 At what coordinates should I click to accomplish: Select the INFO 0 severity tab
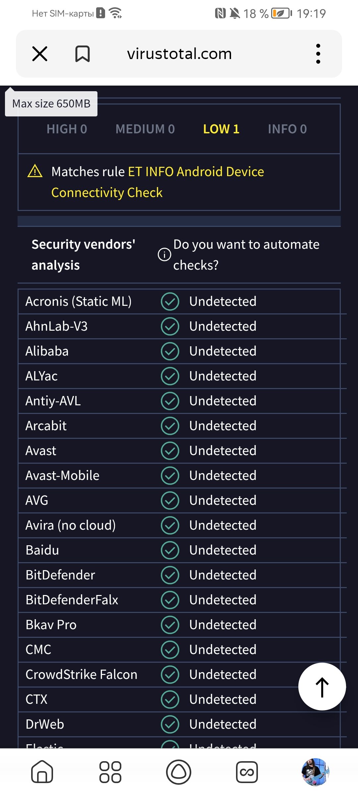(x=287, y=129)
